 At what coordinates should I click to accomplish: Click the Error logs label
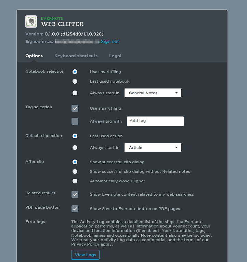35,222
